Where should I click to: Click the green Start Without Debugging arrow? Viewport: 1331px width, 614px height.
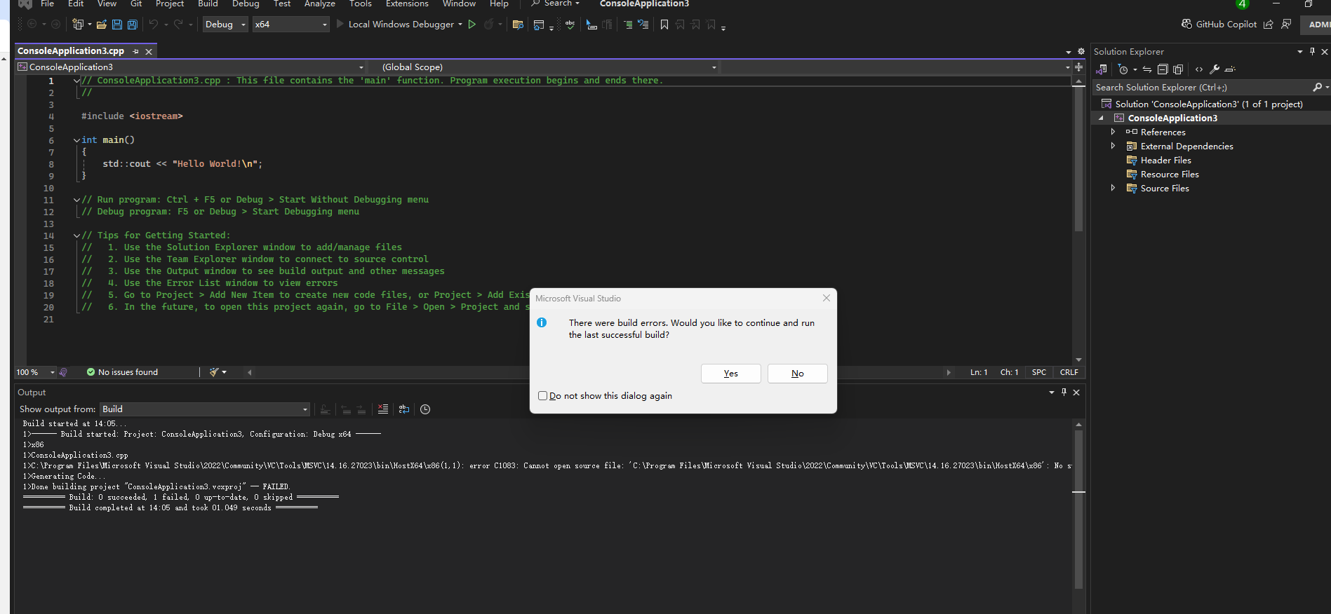tap(472, 25)
